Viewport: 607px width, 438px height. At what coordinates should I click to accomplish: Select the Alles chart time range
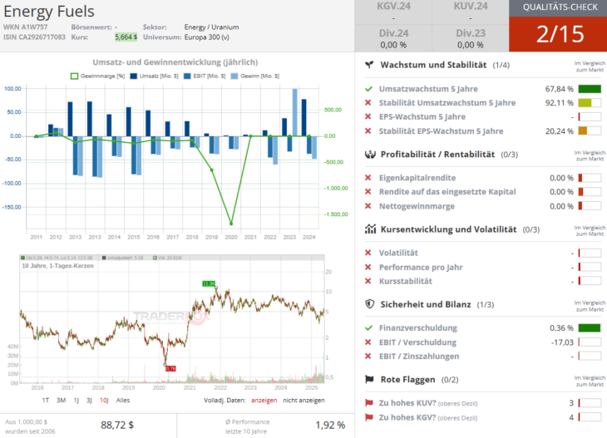tap(123, 400)
